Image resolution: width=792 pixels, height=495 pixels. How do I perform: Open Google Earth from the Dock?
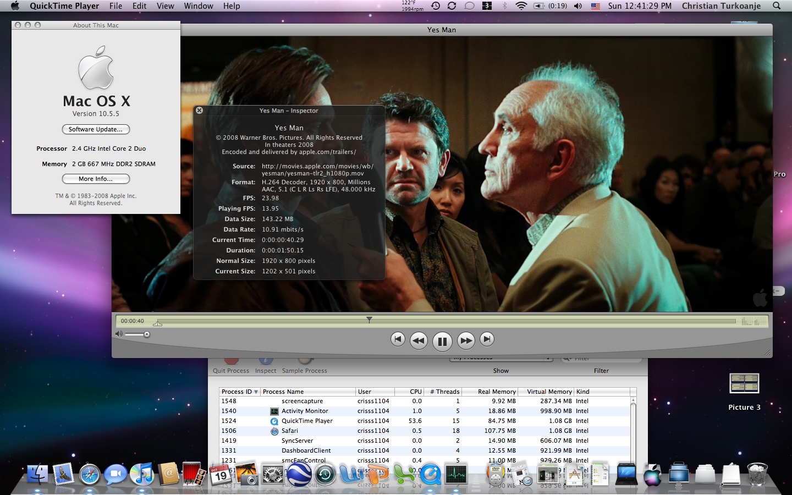click(x=299, y=474)
